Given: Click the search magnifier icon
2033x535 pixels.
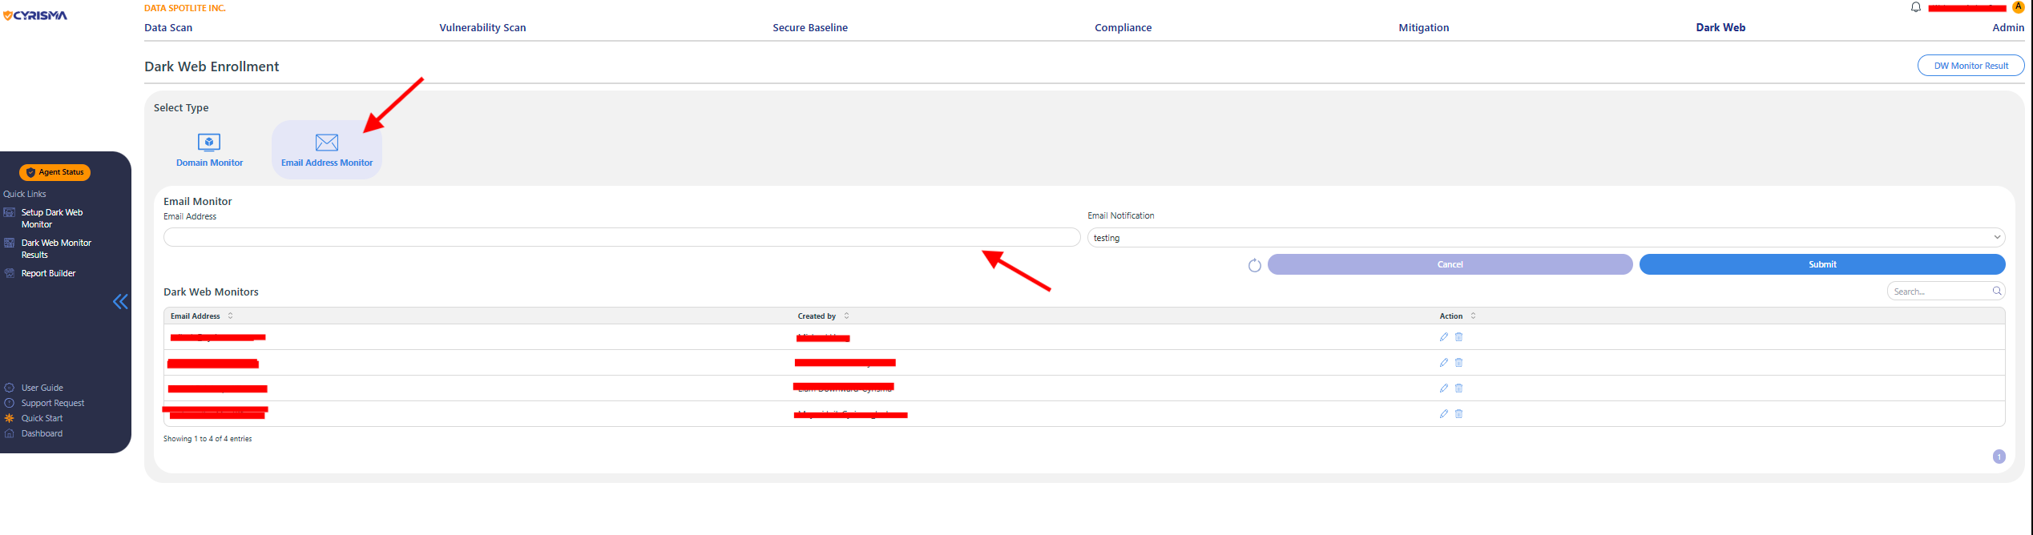Looking at the screenshot, I should (x=1997, y=292).
